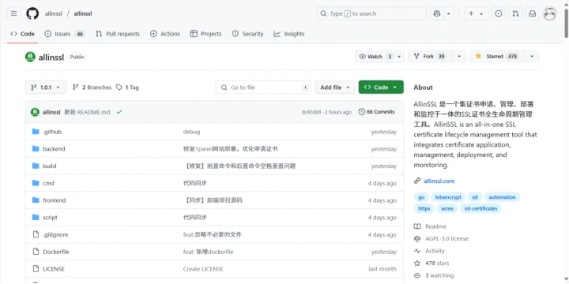The width and height of the screenshot is (569, 284).
Task: Open the LICENSE file
Action: (x=54, y=269)
